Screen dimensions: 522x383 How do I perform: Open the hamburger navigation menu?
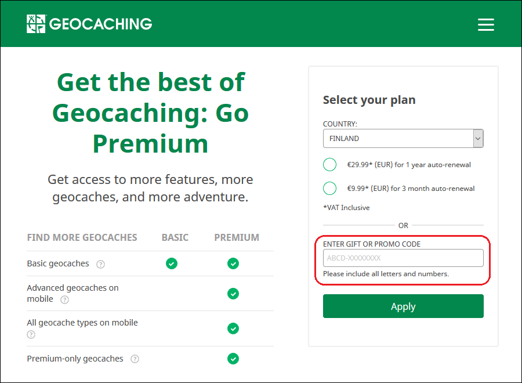(x=485, y=24)
